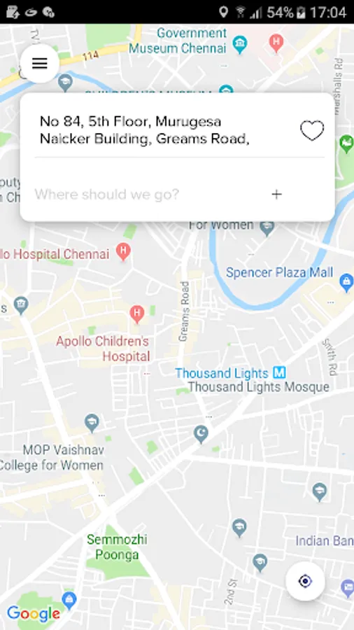Open the hamburger menu
354x630 pixels.
[40, 64]
